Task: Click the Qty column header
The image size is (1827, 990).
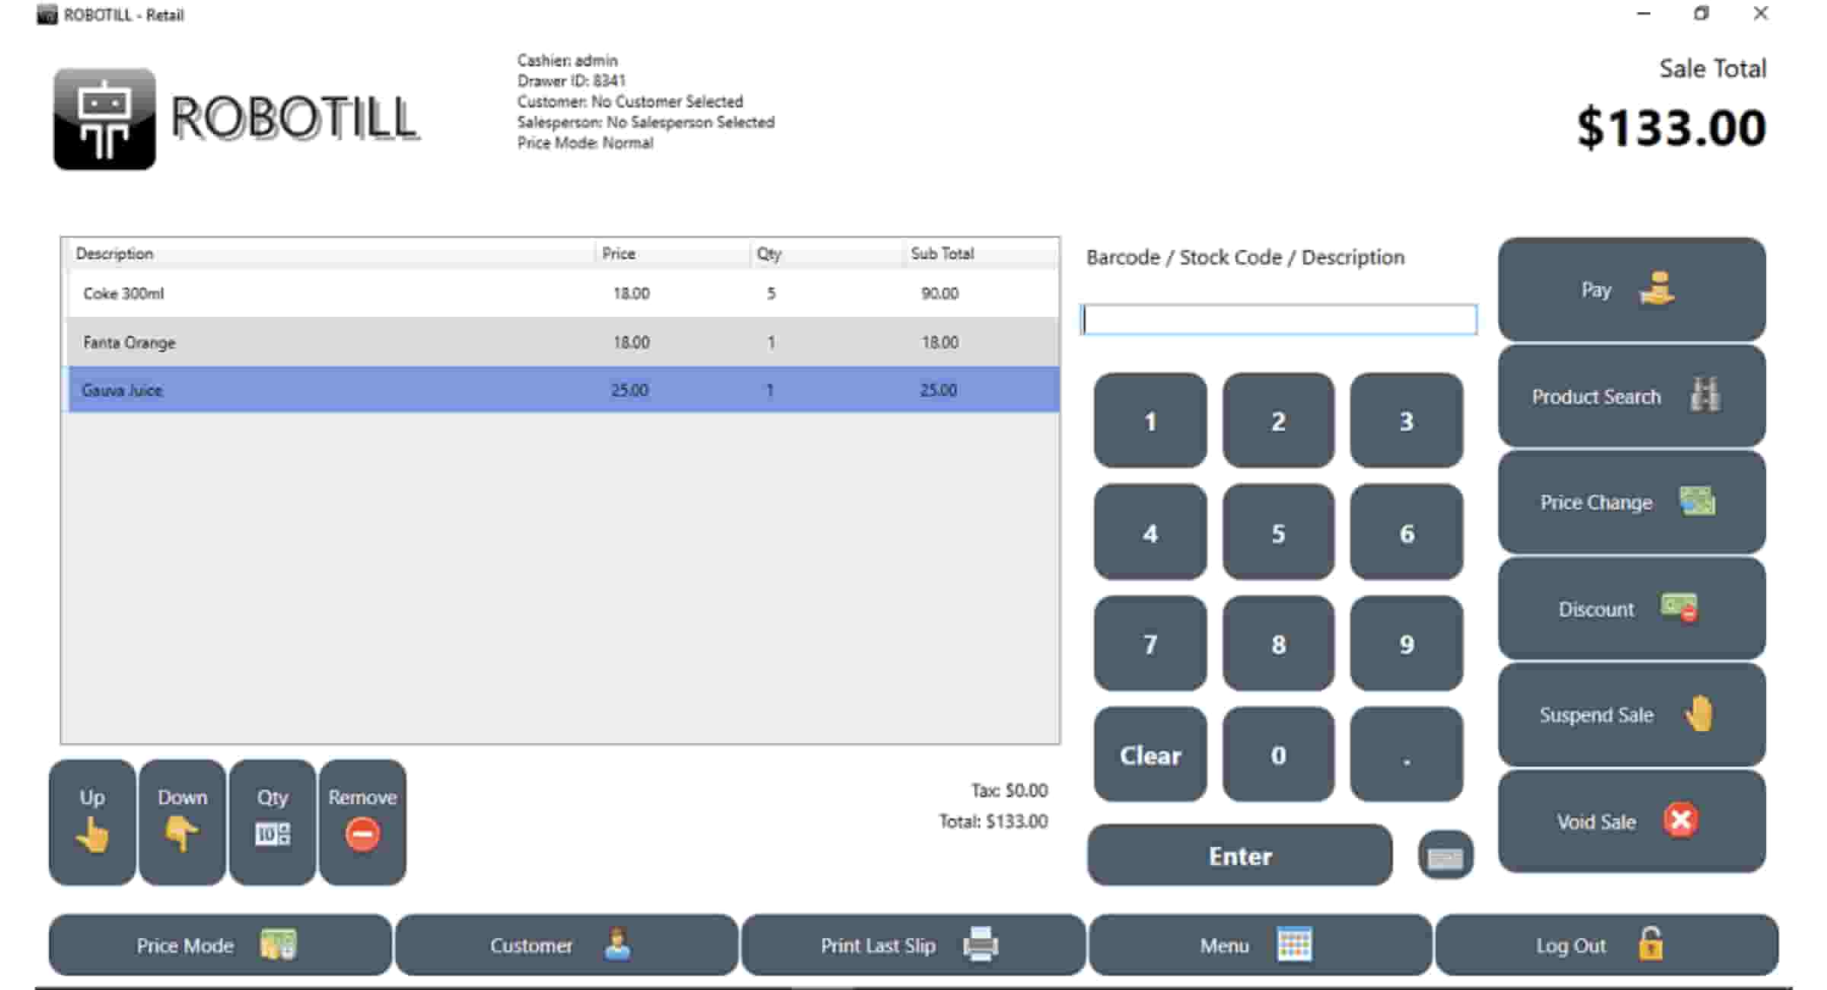Action: tap(827, 254)
